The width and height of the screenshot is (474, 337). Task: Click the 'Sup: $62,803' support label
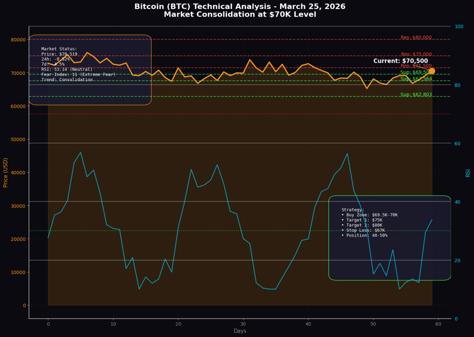pyautogui.click(x=416, y=94)
